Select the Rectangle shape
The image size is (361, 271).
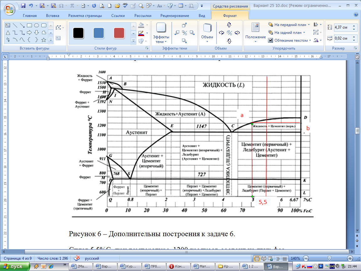[x=29, y=25]
